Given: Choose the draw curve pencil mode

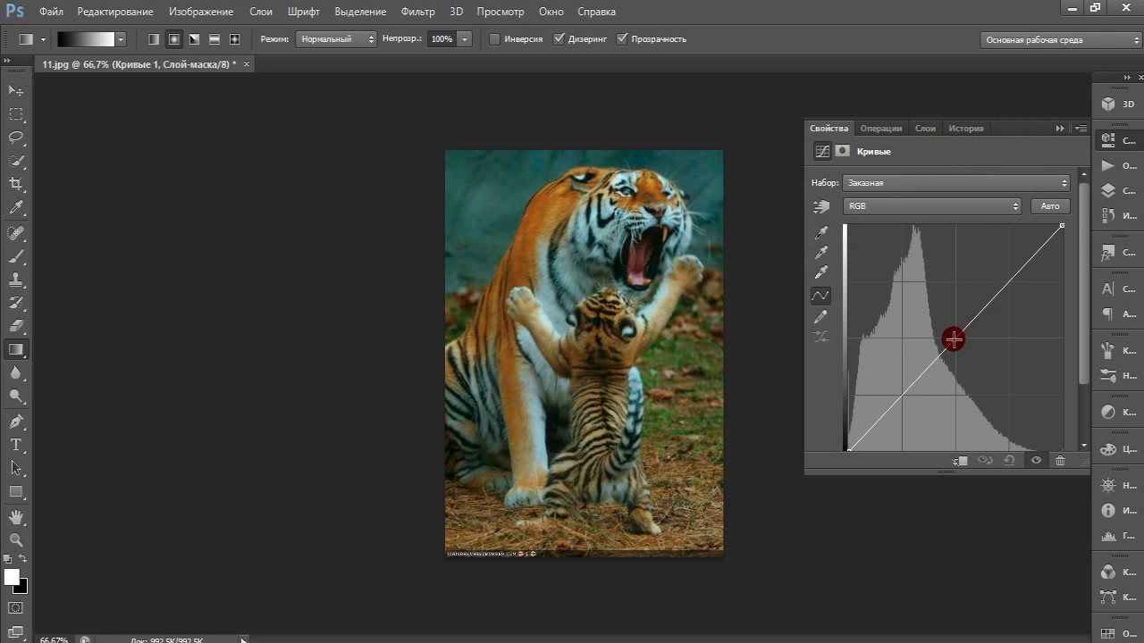Looking at the screenshot, I should click(821, 317).
